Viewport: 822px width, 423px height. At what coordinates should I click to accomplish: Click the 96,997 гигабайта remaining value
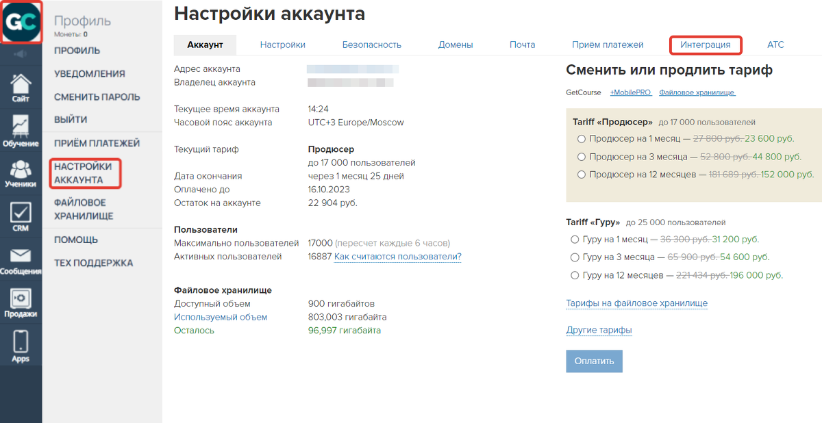click(x=345, y=330)
